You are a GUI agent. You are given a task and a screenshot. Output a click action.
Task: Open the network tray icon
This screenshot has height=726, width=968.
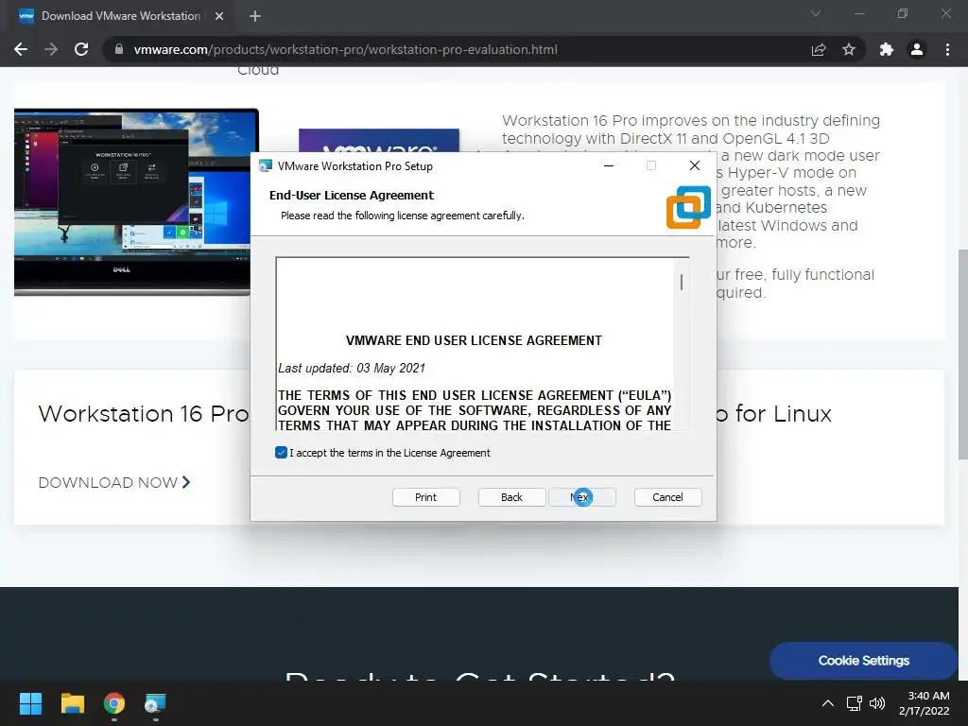855,703
